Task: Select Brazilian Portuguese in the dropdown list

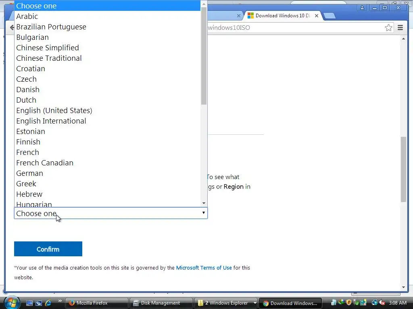Action: [107, 27]
